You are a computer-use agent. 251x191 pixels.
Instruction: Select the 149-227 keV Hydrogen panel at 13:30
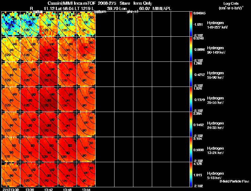[11, 24]
